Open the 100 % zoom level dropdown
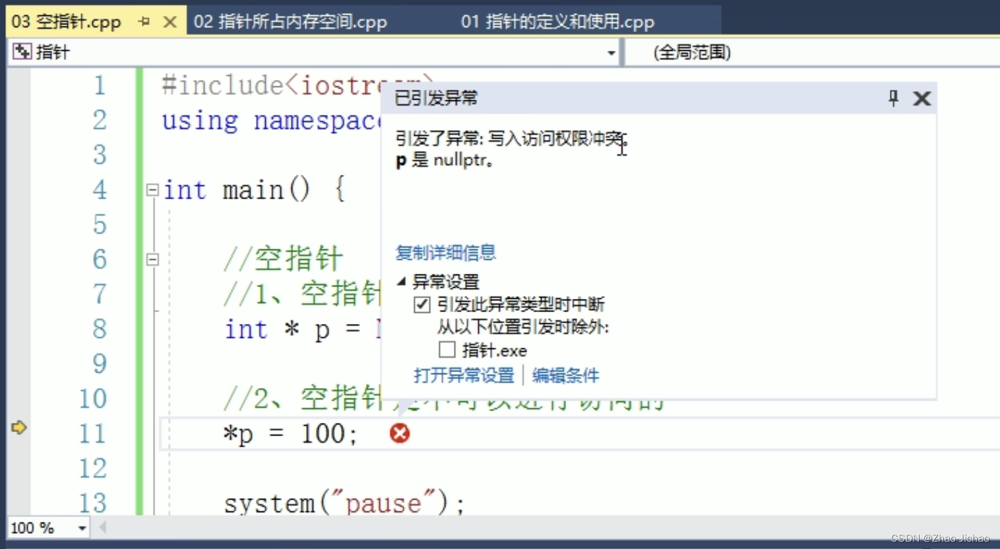The width and height of the screenshot is (1000, 549). click(x=82, y=528)
